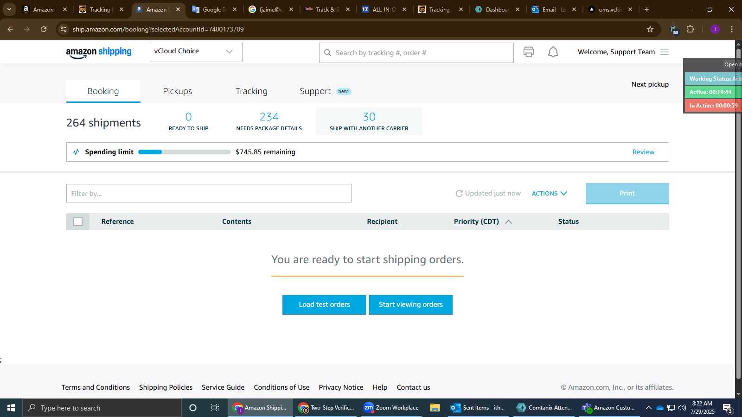Open Cortana circle icon on taskbar
Viewport: 742px width, 417px height.
pyautogui.click(x=193, y=408)
